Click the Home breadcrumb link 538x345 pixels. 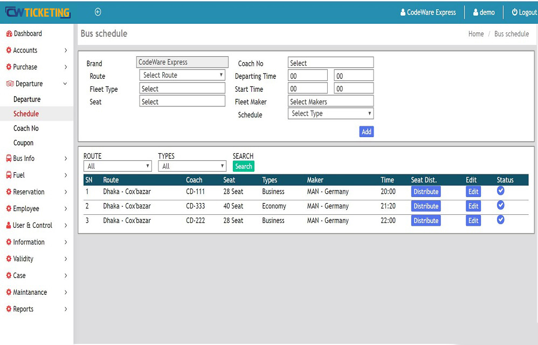click(476, 33)
